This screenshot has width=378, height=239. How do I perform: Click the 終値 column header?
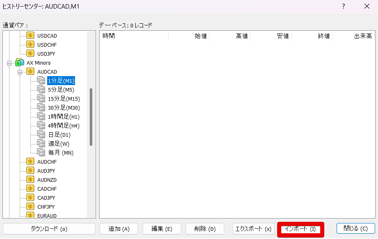click(312, 36)
